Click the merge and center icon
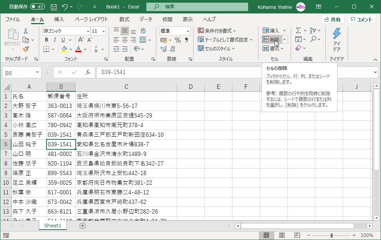This screenshot has width=381, height=240. click(143, 40)
